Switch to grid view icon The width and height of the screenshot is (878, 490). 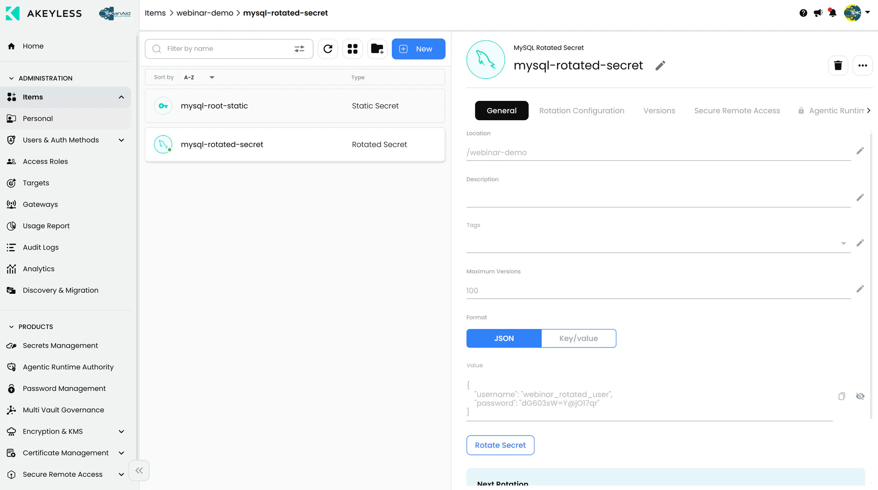353,49
